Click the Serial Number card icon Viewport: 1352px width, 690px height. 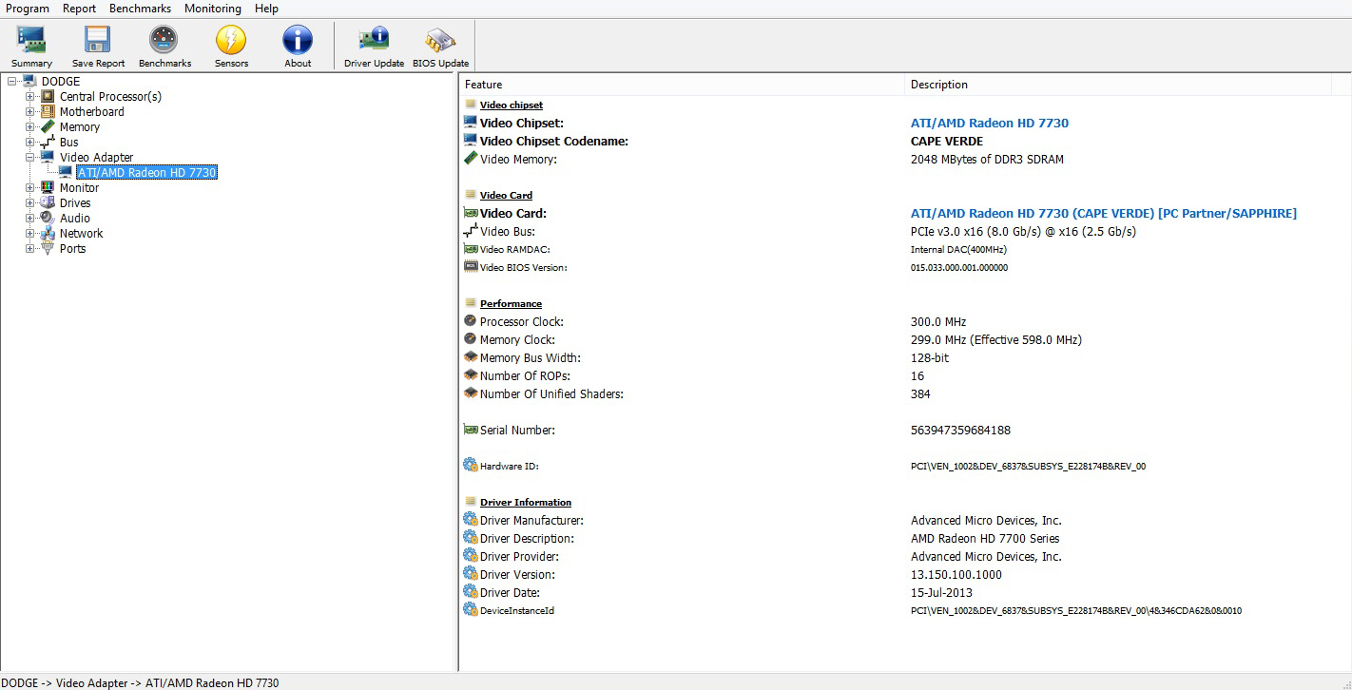click(470, 430)
